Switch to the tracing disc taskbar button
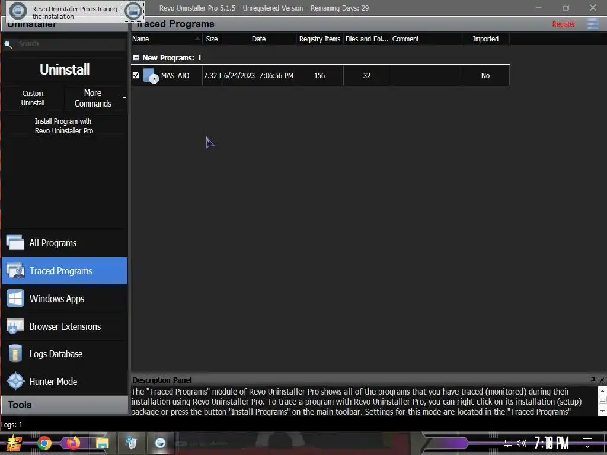Viewport: 607px width, 455px height. click(x=160, y=443)
